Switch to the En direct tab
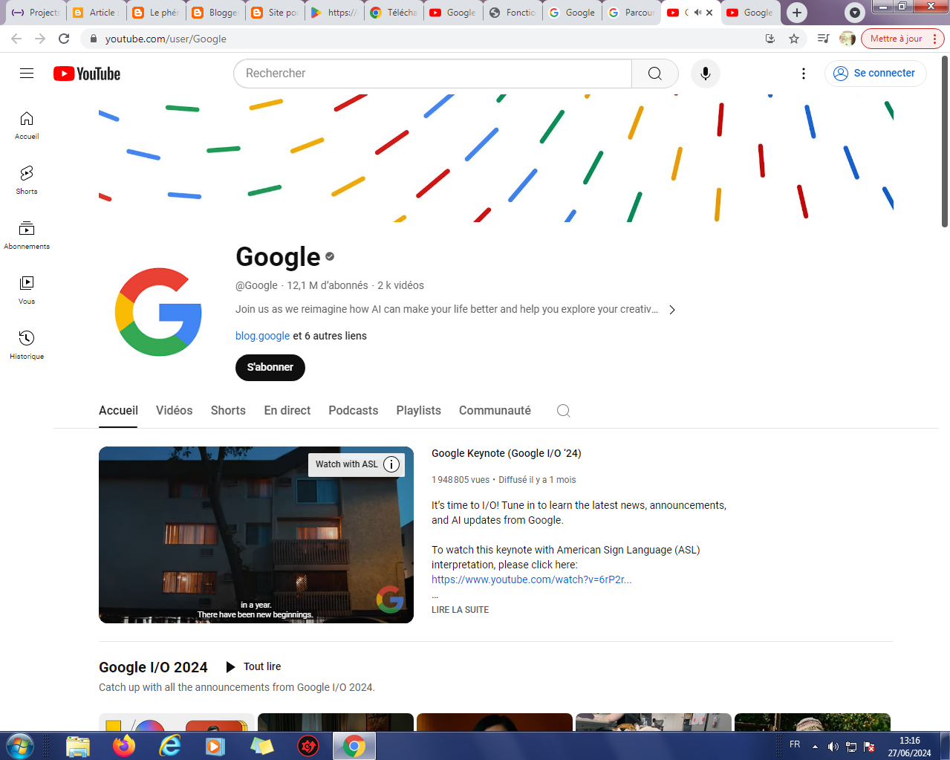The image size is (950, 760). click(287, 411)
